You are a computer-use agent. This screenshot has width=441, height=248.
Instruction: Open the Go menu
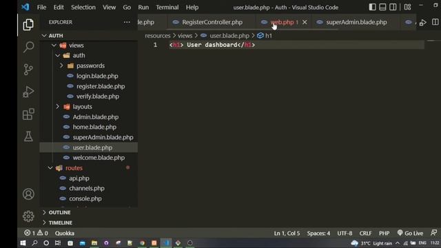(x=127, y=8)
